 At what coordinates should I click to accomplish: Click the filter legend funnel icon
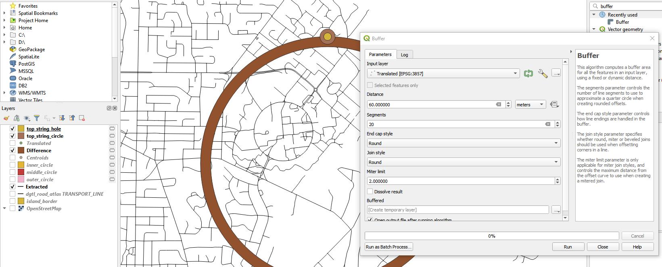(x=37, y=118)
